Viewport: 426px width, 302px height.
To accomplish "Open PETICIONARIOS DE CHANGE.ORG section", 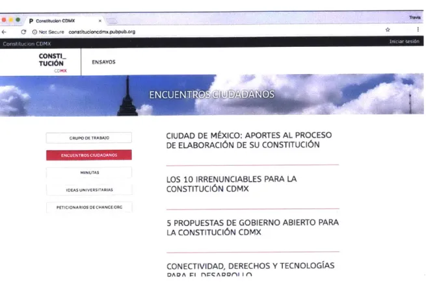I will (89, 207).
